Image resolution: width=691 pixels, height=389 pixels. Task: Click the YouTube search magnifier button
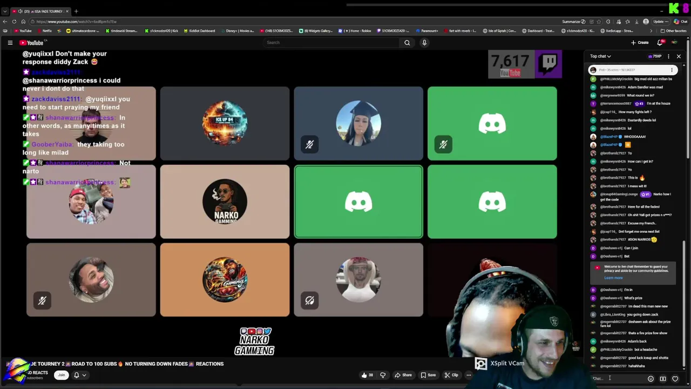click(407, 43)
